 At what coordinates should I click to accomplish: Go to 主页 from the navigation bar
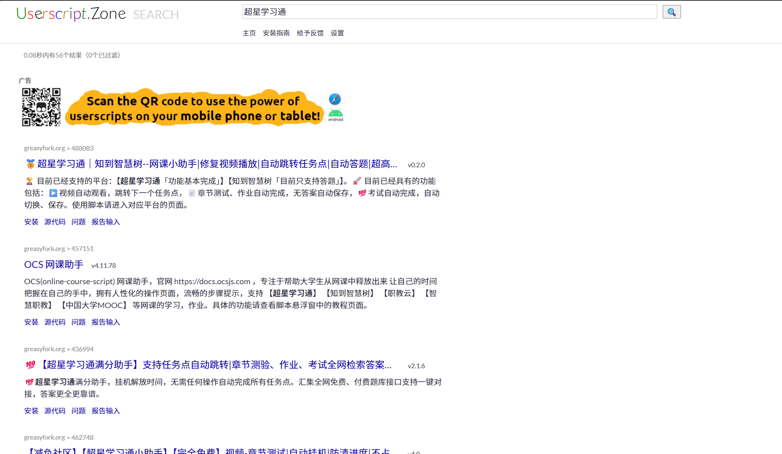(249, 33)
